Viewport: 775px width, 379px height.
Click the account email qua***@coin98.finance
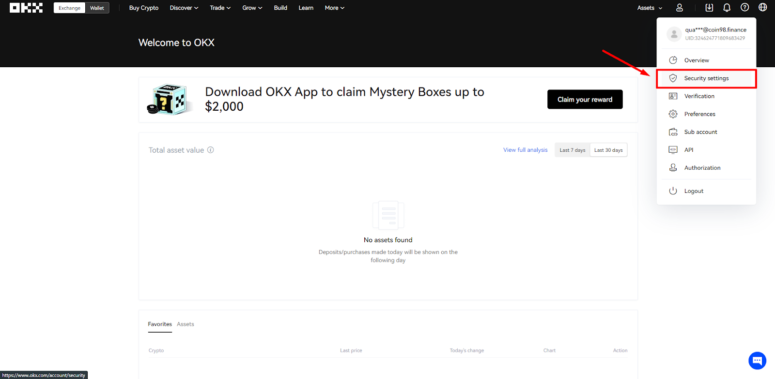pos(715,29)
